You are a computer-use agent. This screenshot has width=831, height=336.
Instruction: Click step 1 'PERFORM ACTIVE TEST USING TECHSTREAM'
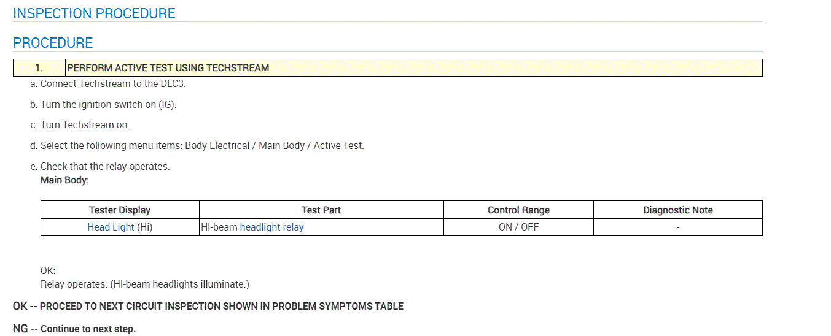pyautogui.click(x=168, y=68)
